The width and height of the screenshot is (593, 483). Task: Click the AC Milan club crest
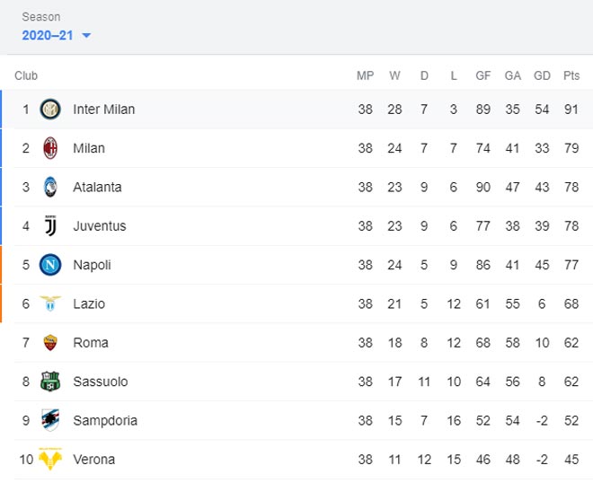click(50, 148)
